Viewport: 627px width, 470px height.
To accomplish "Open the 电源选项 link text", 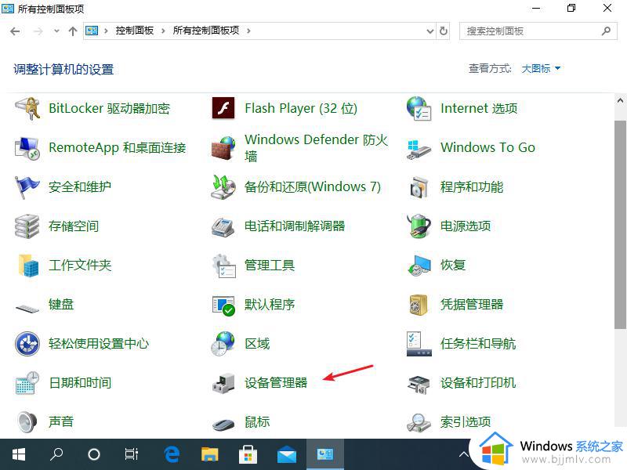I will pos(466,226).
